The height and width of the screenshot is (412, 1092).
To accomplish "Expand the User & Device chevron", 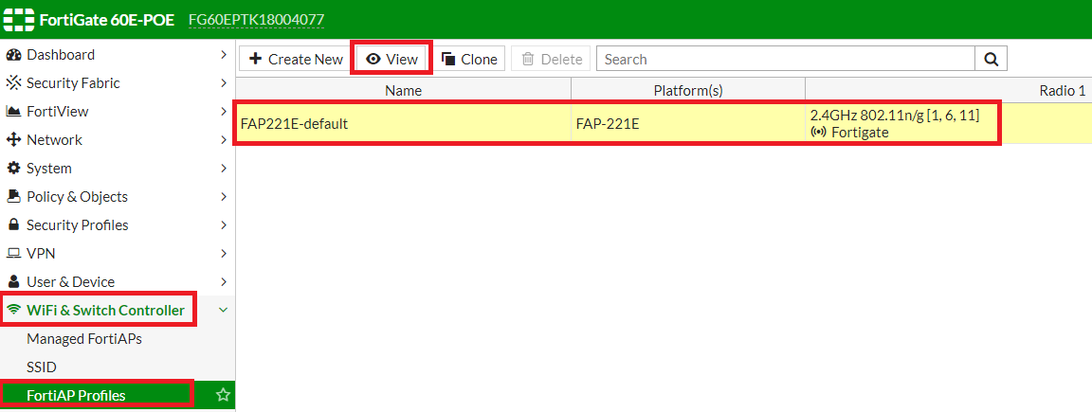I will 223,282.
